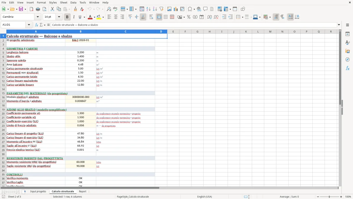The height and width of the screenshot is (199, 353).
Task: Open the Sheet menu
Action: (x=64, y=2)
